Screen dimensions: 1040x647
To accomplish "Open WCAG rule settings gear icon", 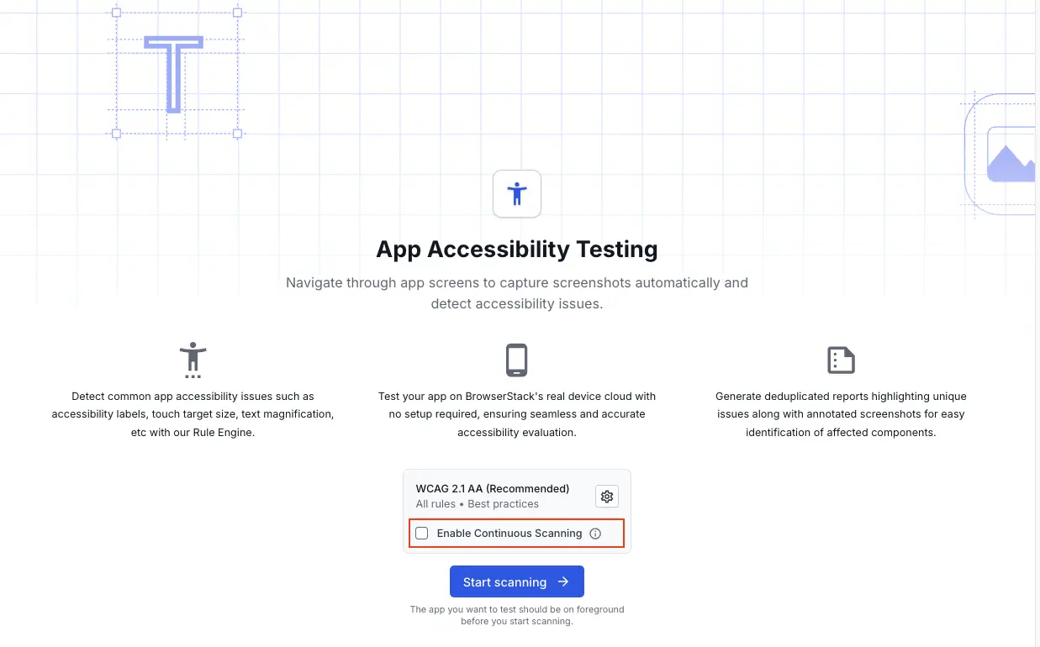I will [x=607, y=496].
